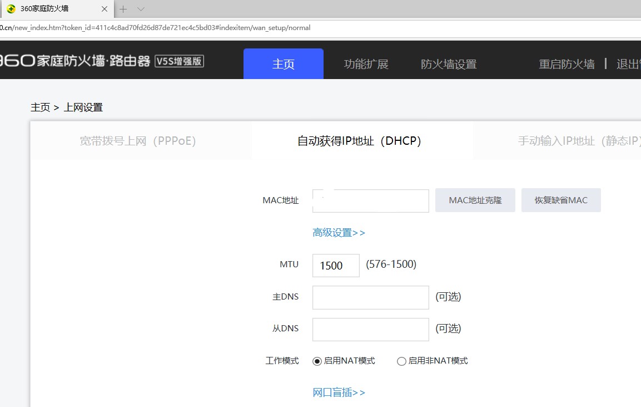The height and width of the screenshot is (407, 641).
Task: Click the 360 favicon on browser tab
Action: coord(11,8)
